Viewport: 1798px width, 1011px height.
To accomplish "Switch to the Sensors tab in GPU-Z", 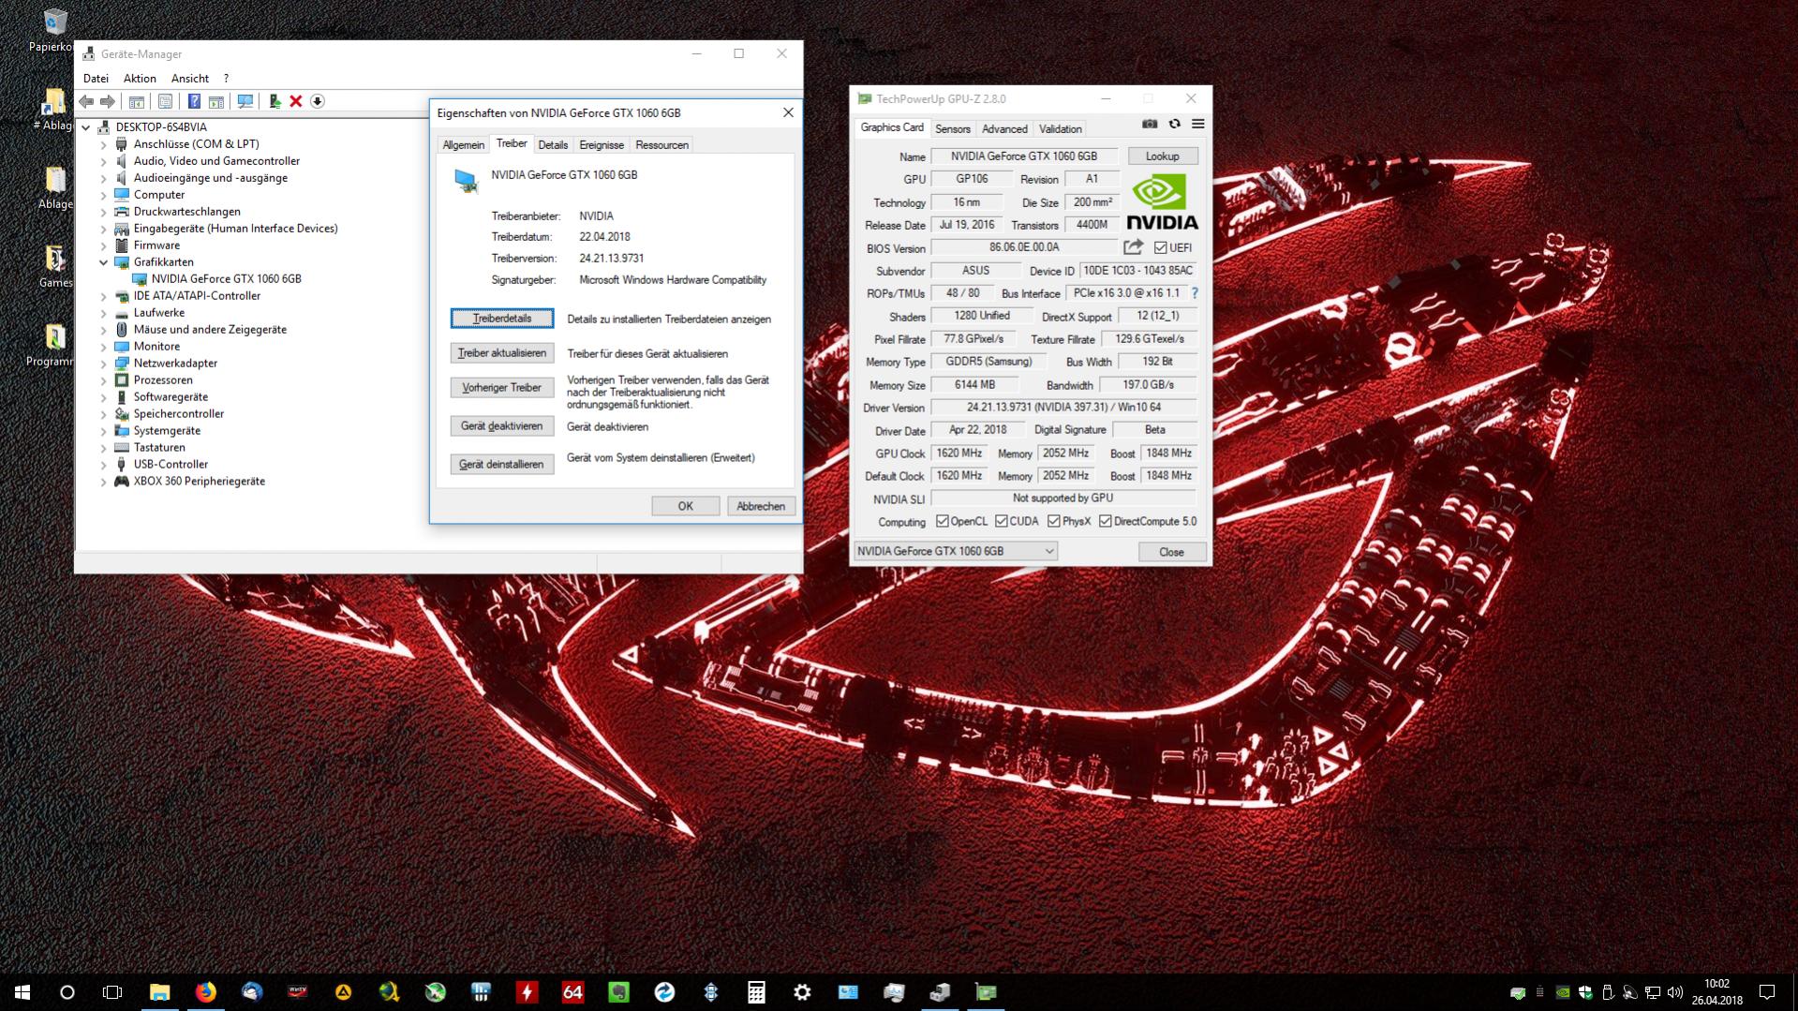I will (953, 129).
